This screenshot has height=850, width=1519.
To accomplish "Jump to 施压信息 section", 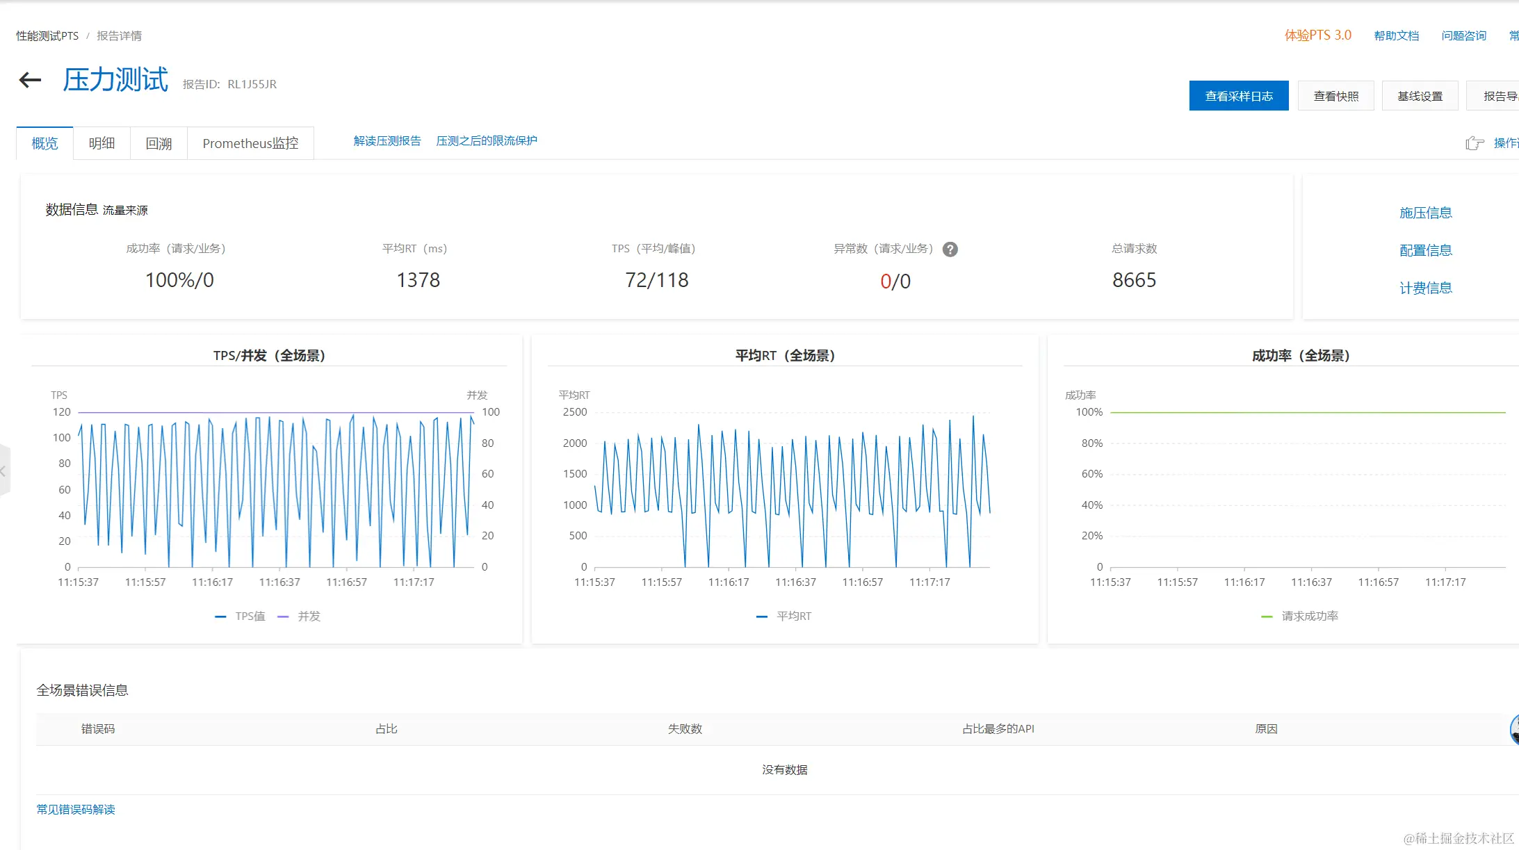I will click(1425, 213).
